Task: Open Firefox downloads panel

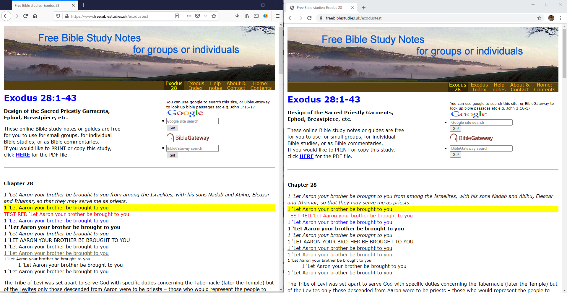Action: (237, 16)
